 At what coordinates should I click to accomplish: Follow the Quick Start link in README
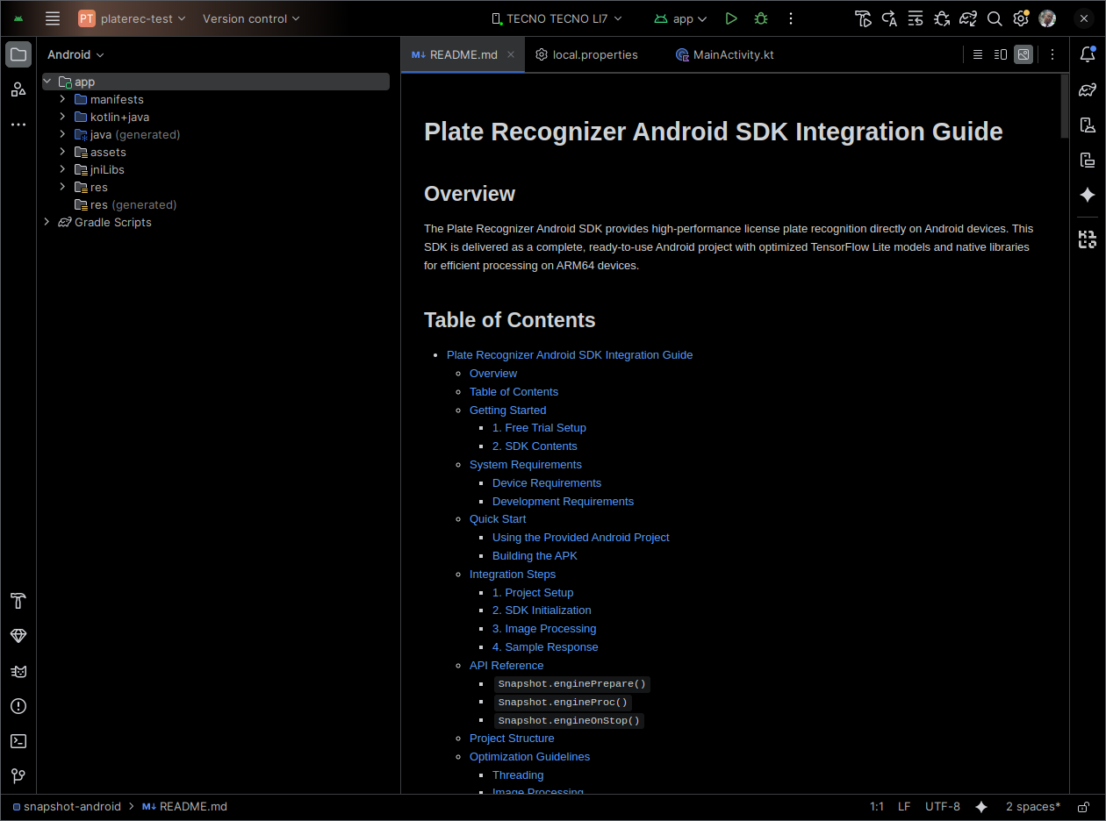pos(498,518)
